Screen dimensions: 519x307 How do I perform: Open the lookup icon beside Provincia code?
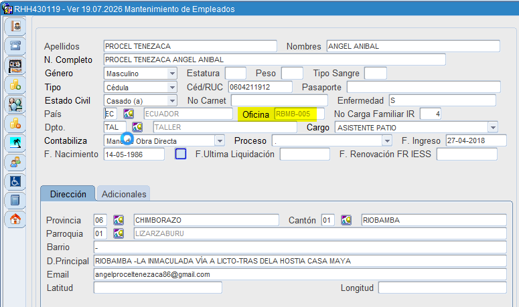pyautogui.click(x=119, y=220)
